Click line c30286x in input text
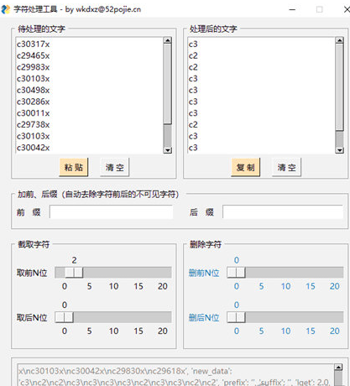 coord(33,102)
